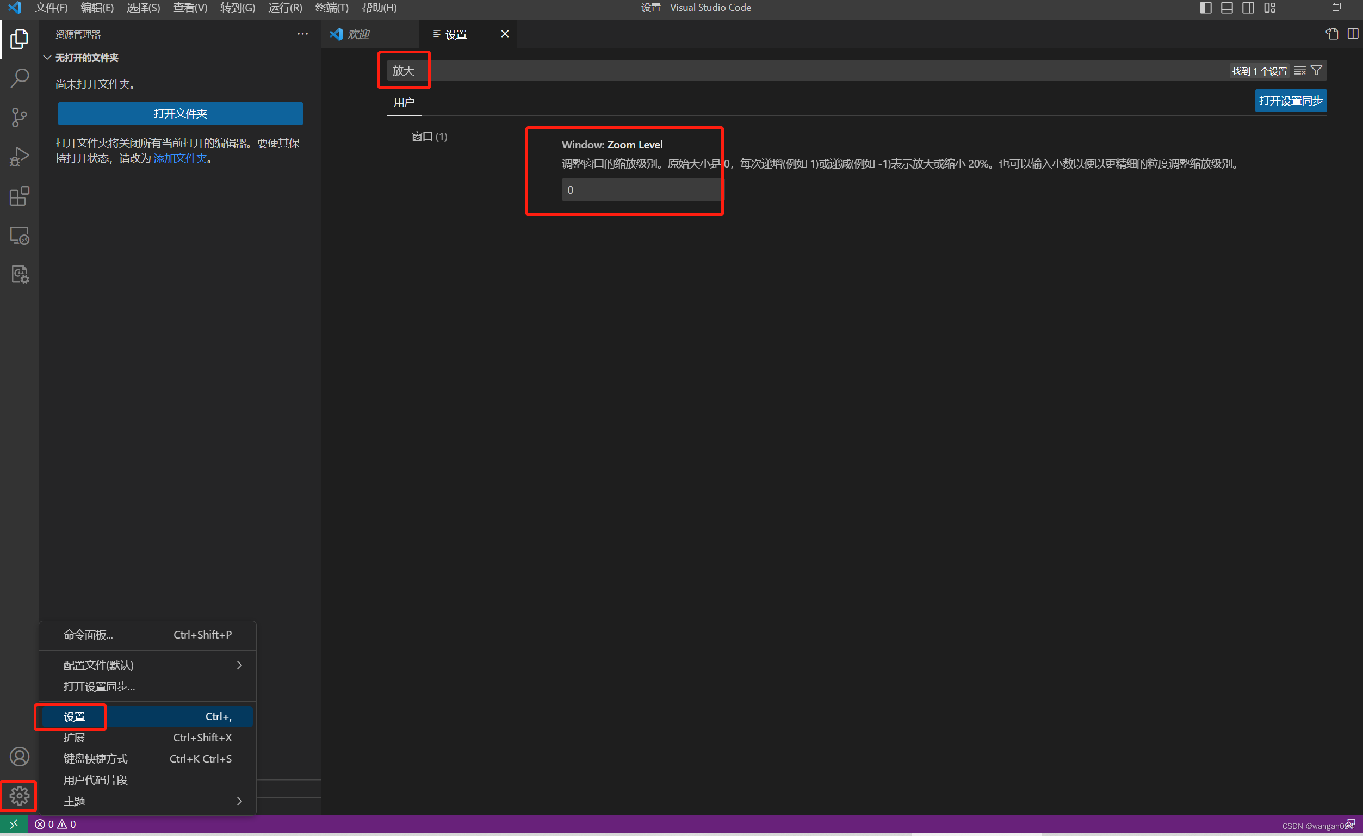This screenshot has width=1363, height=836.
Task: Follow the 添加文件夹 link
Action: pyautogui.click(x=180, y=158)
